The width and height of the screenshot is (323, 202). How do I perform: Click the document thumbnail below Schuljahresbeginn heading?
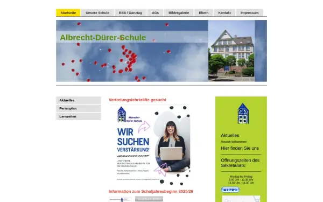click(120, 199)
